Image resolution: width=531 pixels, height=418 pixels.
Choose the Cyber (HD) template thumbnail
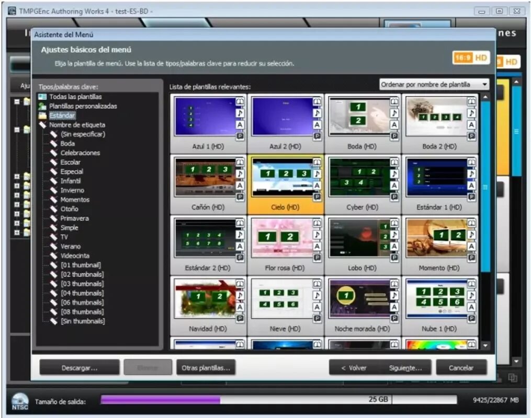point(359,178)
